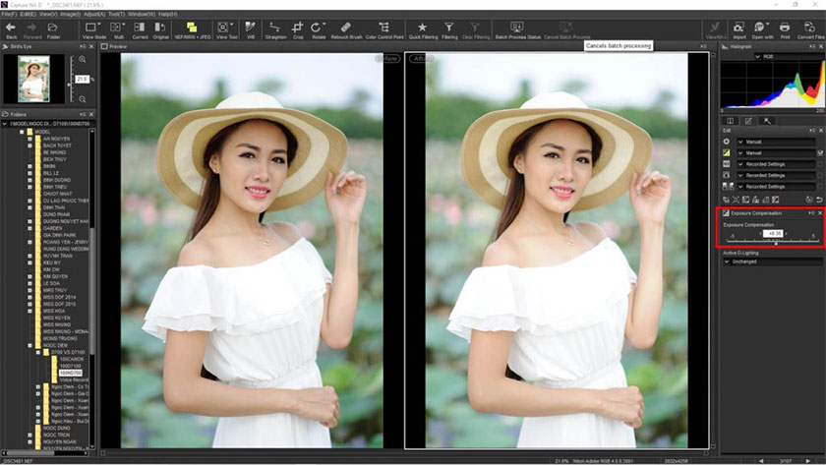This screenshot has width=826, height=465.
Task: Click the Bird's Eye zoom slider
Action: tap(71, 80)
